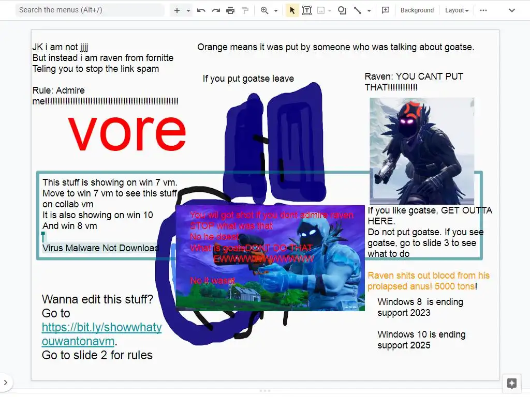Click 'Raven: YOU CANT PUT THAT' text
This screenshot has height=397, width=530.
point(414,82)
